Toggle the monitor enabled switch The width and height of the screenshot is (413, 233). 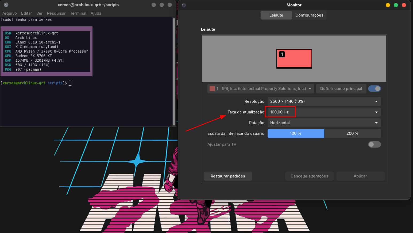tap(374, 89)
